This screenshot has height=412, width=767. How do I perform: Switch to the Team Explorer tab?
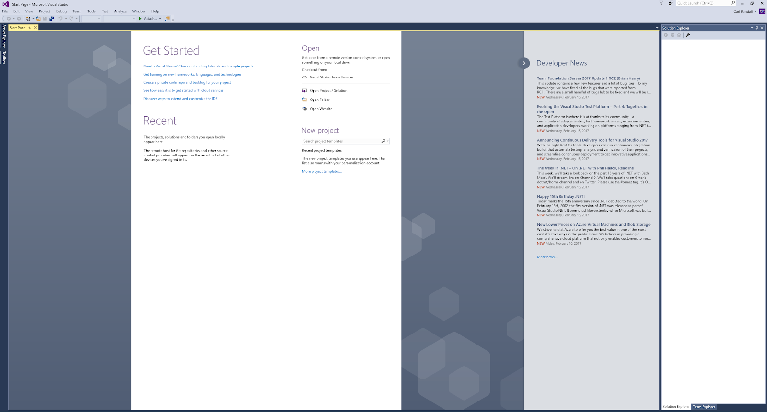pos(704,407)
